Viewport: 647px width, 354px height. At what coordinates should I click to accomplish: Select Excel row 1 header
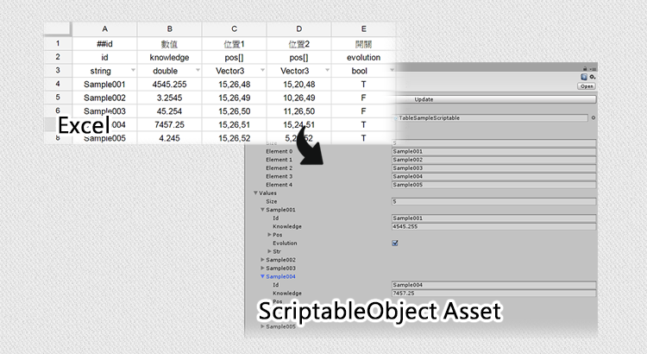[x=58, y=43]
